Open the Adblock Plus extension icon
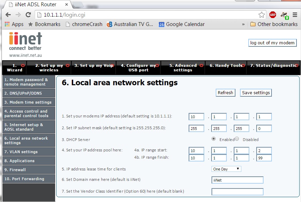Viewport: 301px width, 202px height. pyautogui.click(x=273, y=15)
